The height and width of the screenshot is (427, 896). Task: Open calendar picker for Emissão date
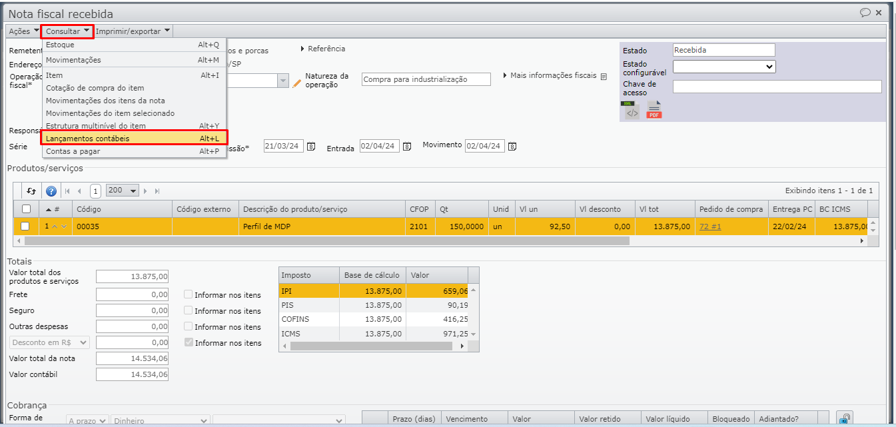(310, 147)
